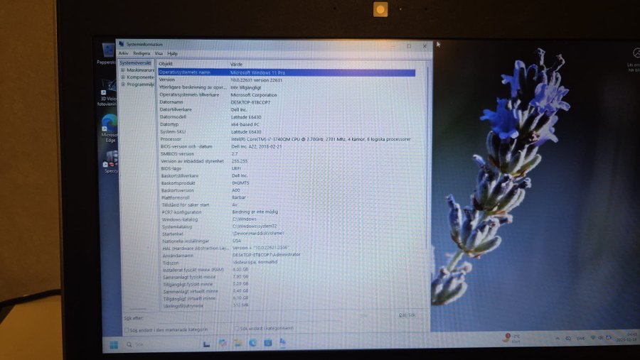Launch Microsoft Edge from the desktop
Image resolution: width=640 pixels, height=360 pixels.
tap(110, 124)
